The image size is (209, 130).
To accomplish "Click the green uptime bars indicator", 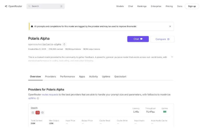I will click(x=165, y=112).
